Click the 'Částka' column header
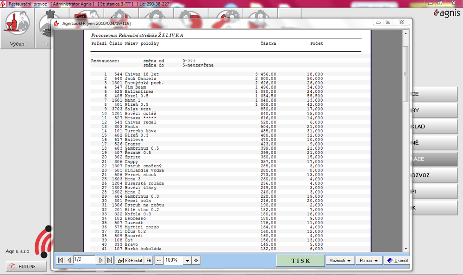The width and height of the screenshot is (463, 275). pos(268,43)
